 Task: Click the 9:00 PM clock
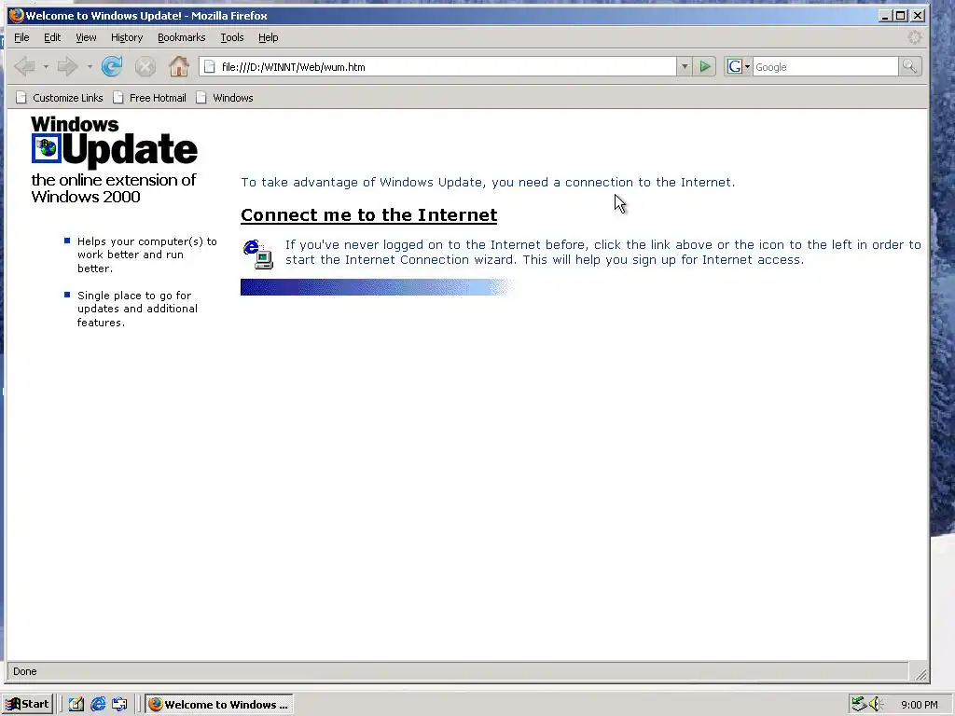click(x=919, y=705)
